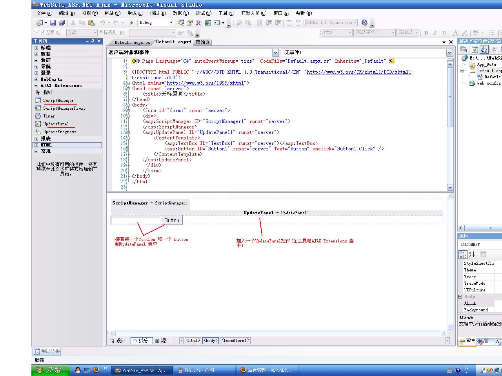The width and height of the screenshot is (502, 376).
Task: Collapse the AJAX Extensions toolbox group
Action: click(36, 85)
